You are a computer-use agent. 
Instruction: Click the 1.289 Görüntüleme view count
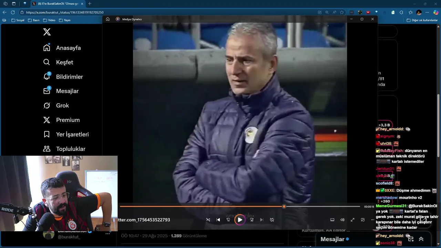(x=189, y=236)
